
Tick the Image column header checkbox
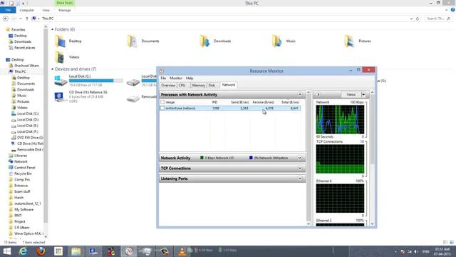coord(162,102)
